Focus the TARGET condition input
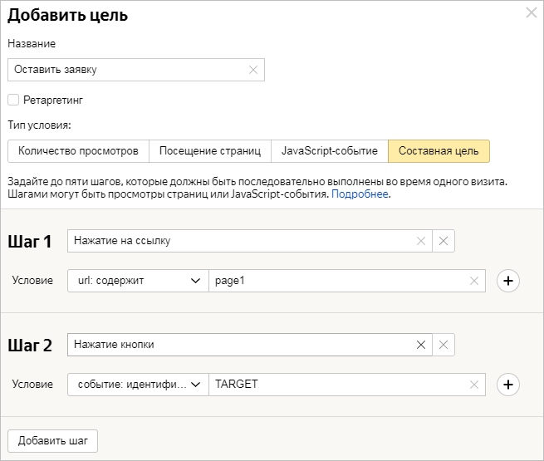This screenshot has height=461, width=544. [347, 385]
